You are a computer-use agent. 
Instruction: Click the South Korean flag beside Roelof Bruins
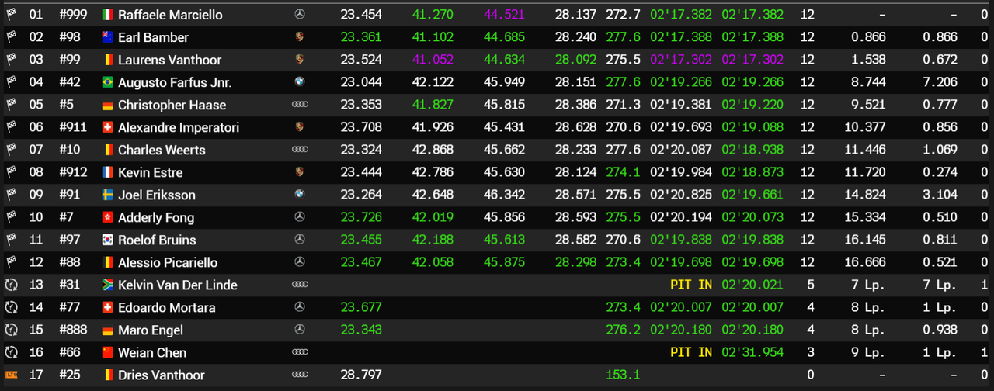108,240
